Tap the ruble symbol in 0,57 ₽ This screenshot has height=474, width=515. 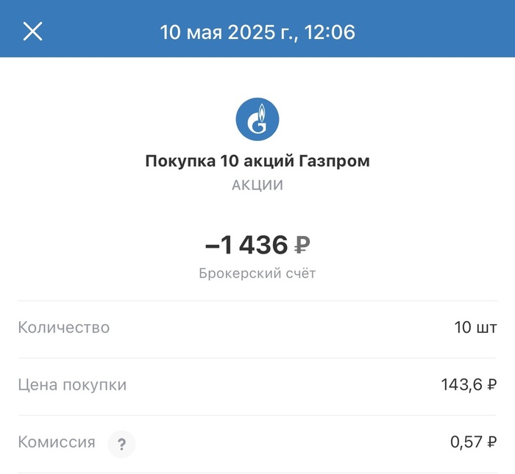[491, 442]
